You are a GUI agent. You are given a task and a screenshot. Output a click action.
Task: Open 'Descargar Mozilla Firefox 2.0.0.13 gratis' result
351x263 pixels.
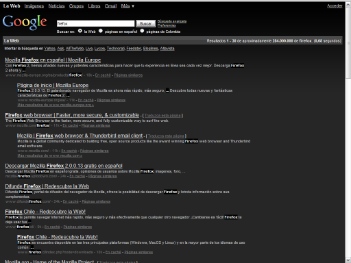coord(64,166)
